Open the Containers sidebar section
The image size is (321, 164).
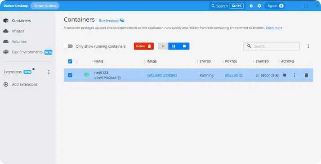pyautogui.click(x=17, y=21)
